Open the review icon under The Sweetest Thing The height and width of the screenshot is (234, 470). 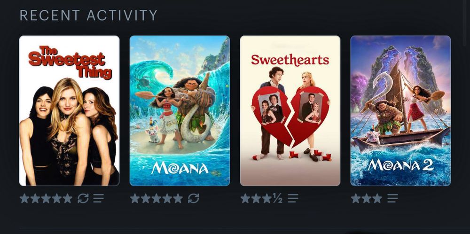98,198
